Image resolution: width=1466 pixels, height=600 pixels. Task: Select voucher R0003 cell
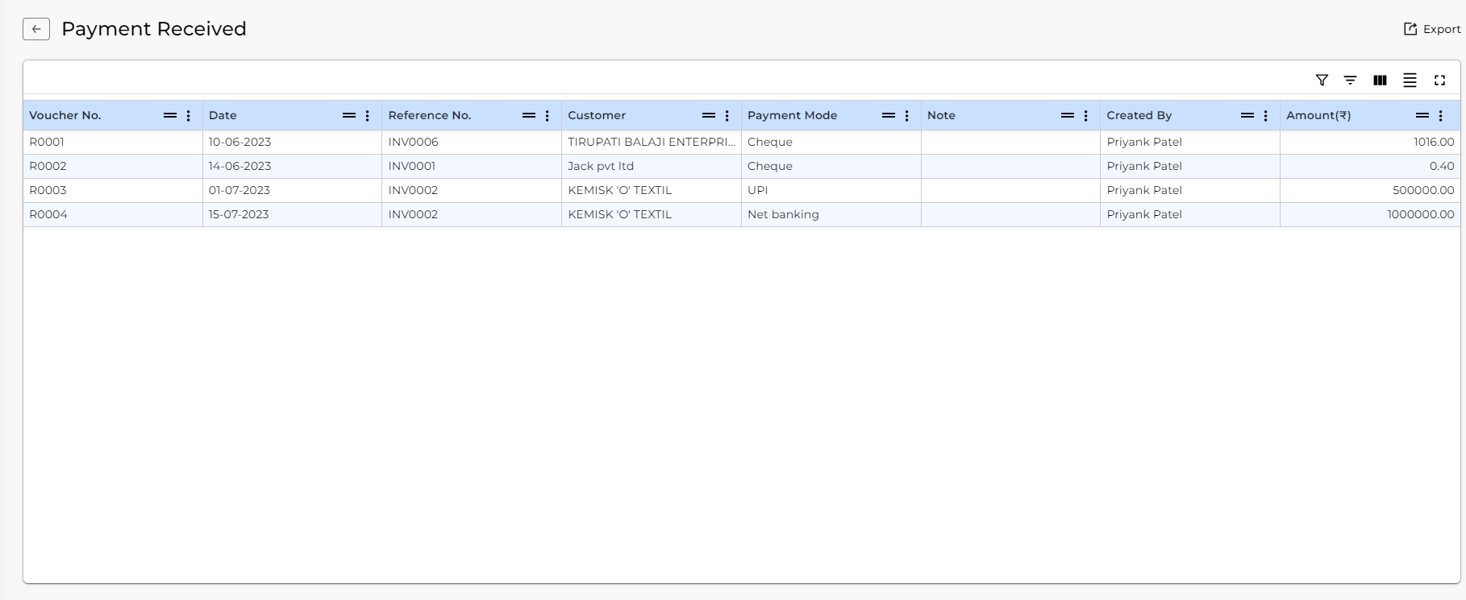pyautogui.click(x=113, y=190)
